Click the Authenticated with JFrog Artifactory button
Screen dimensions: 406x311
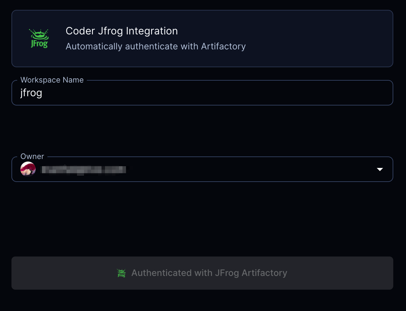[202, 273]
